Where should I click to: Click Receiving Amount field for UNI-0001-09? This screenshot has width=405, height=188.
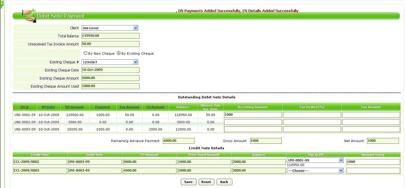(253, 115)
